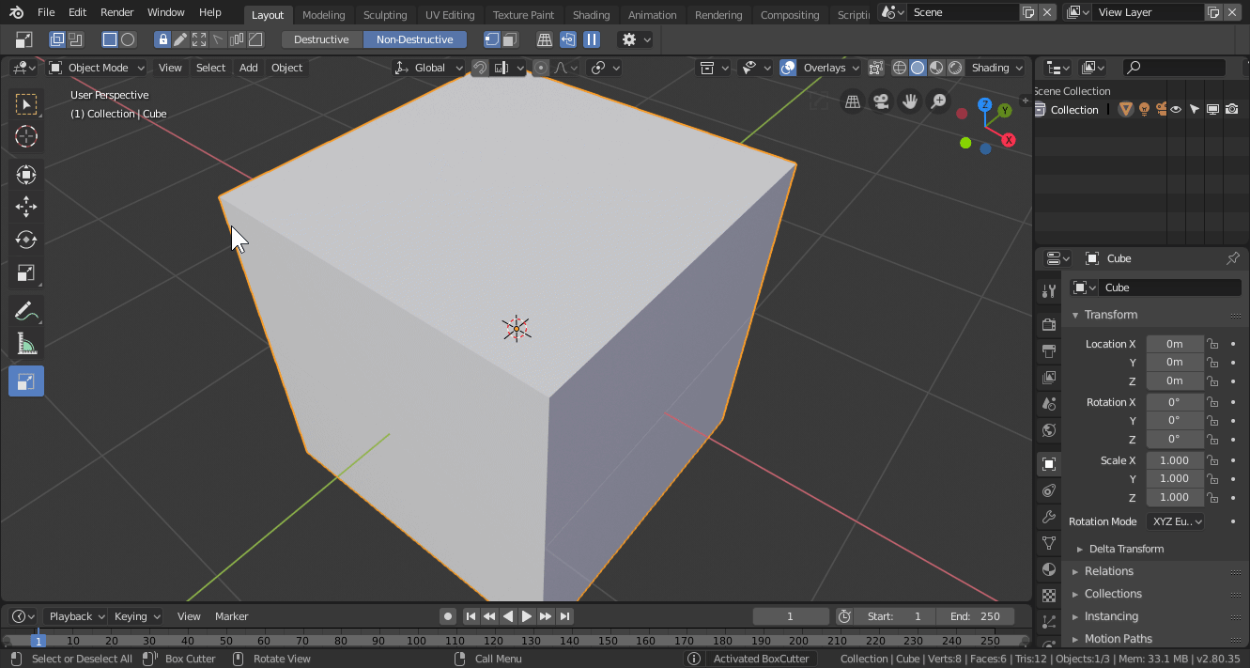Click the camera view navigation icon
Screen dimensions: 1250x668
pyautogui.click(x=881, y=101)
